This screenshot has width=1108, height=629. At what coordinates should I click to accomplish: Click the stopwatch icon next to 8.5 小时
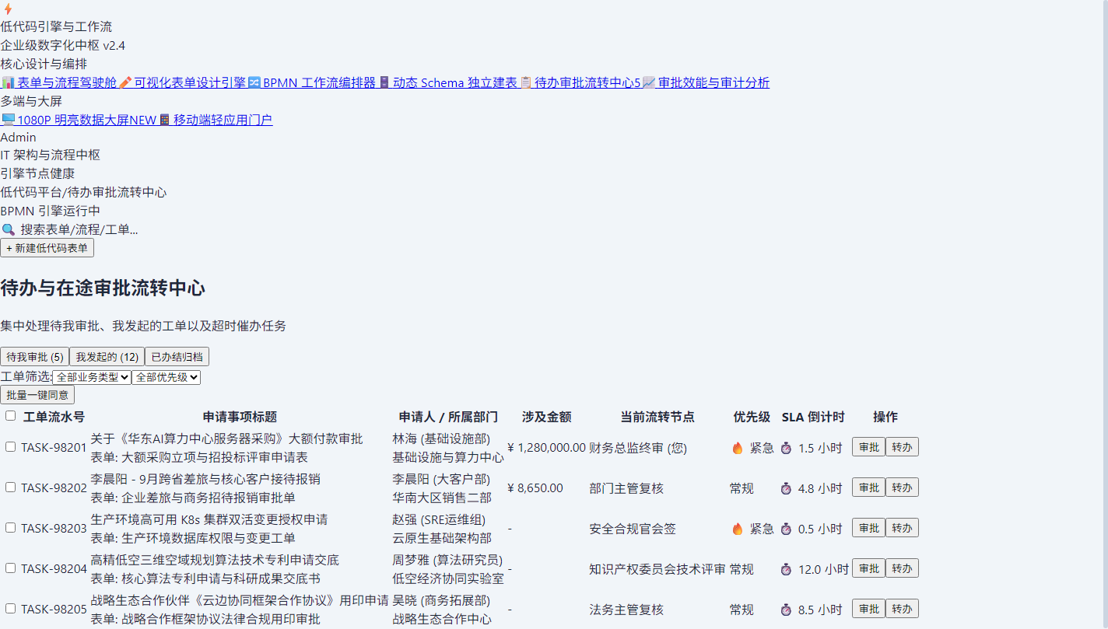click(786, 610)
